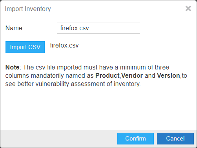Screen dimensions: 197x148
Task: Click the Name: field label
Action: point(15,28)
